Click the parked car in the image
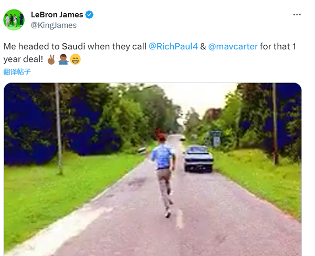The image size is (315, 256). [198, 158]
